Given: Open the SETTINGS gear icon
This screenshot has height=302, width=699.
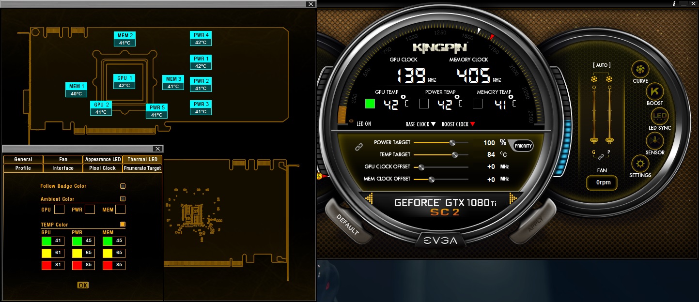Looking at the screenshot, I should point(640,164).
